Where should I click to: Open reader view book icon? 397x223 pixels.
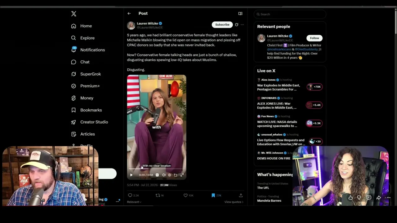240,14
